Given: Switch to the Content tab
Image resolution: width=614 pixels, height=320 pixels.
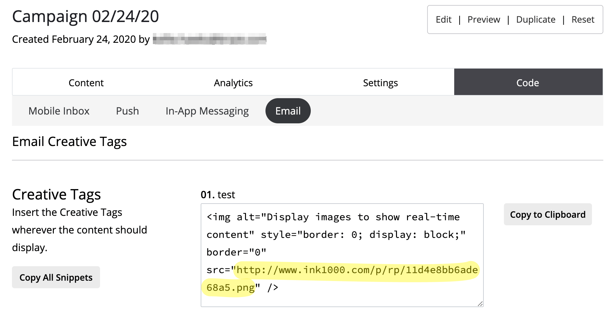Looking at the screenshot, I should tap(86, 83).
